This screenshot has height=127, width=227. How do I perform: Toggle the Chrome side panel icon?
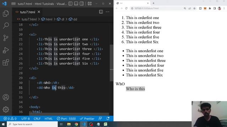(215, 8)
